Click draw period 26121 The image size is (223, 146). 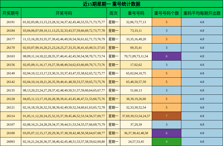(11, 107)
